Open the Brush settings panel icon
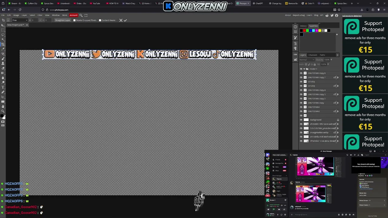 pos(295,38)
